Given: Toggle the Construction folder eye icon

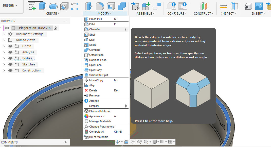Looking at the screenshot, I should (10, 70).
